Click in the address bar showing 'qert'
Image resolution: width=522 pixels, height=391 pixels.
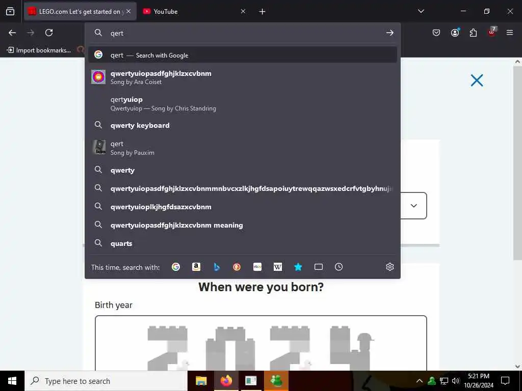tap(243, 33)
